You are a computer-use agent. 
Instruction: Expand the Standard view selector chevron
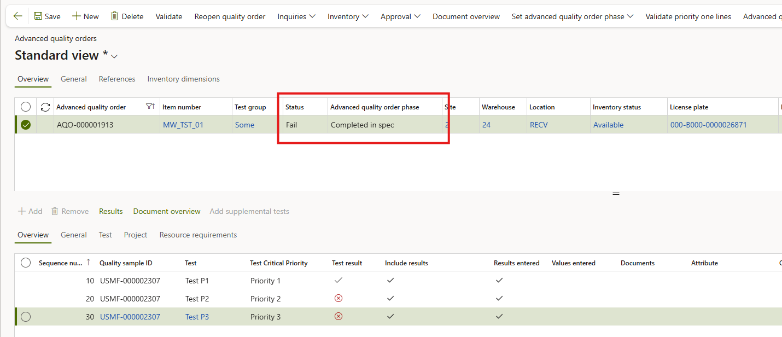point(114,56)
